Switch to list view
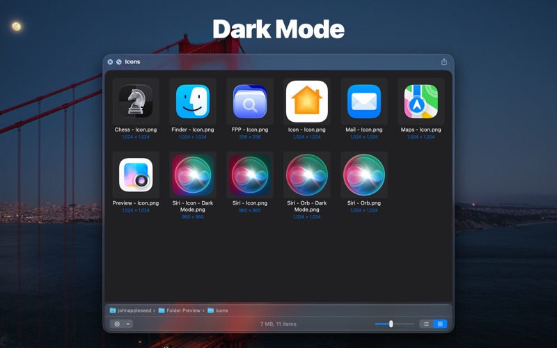This screenshot has height=348, width=557. 426,324
